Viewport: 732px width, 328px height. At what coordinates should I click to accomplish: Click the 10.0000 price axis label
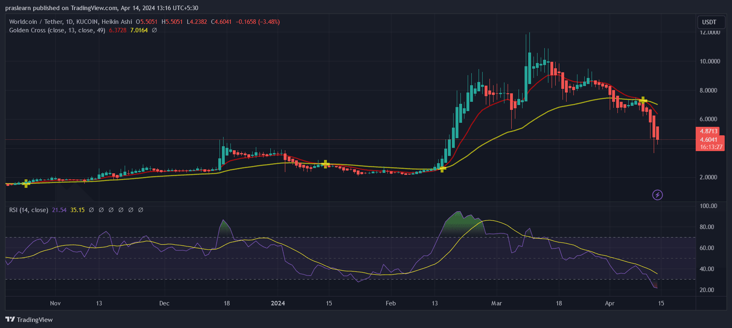[x=709, y=61]
